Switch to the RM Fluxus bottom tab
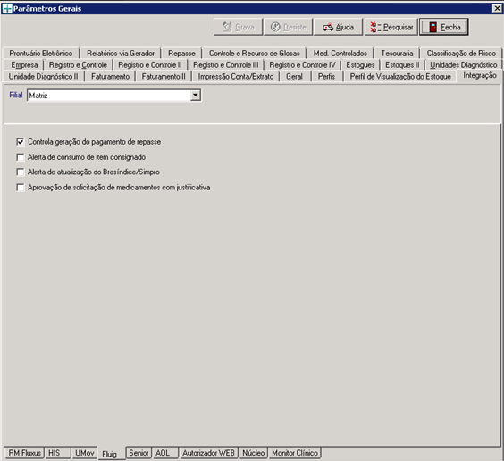Image resolution: width=504 pixels, height=461 pixels. [24, 453]
